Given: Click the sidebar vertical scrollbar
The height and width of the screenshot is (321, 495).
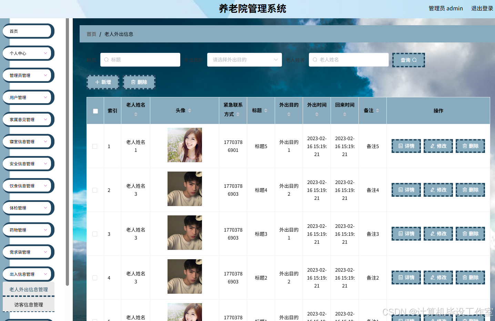Looking at the screenshot, I should [67, 152].
